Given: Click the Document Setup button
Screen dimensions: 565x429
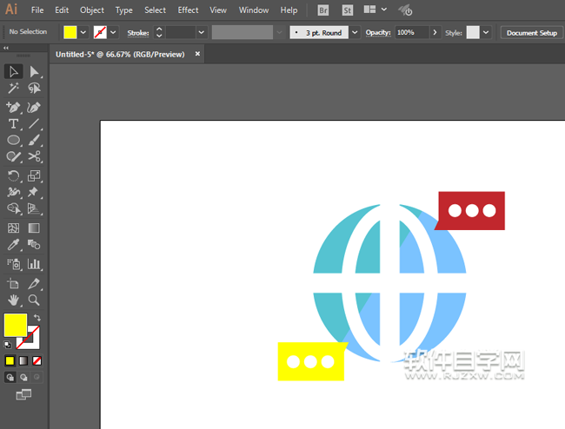Looking at the screenshot, I should pyautogui.click(x=531, y=32).
